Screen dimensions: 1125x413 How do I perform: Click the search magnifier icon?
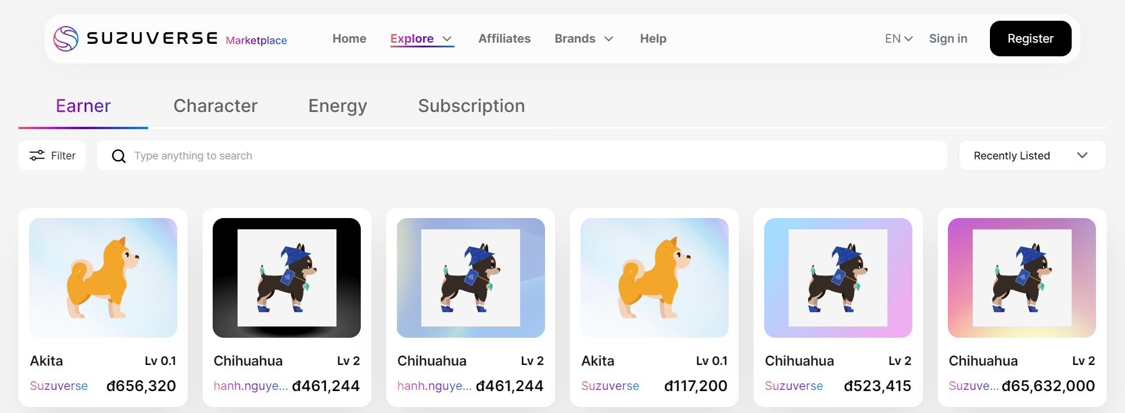pyautogui.click(x=119, y=156)
